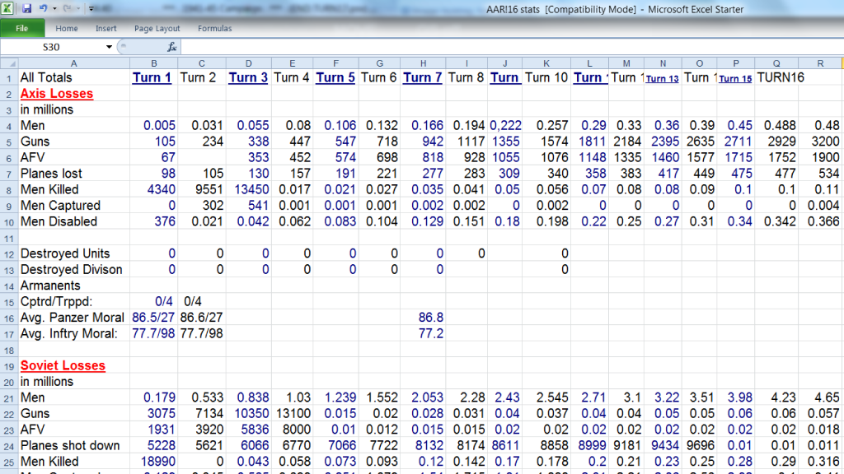
Task: Open the Formulas ribbon tab
Action: pos(214,28)
